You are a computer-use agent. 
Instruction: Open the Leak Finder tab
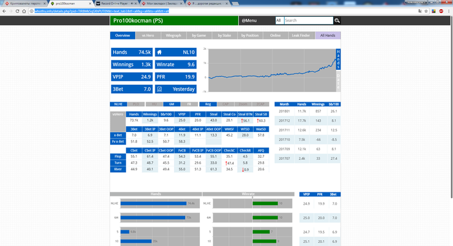tap(301, 36)
